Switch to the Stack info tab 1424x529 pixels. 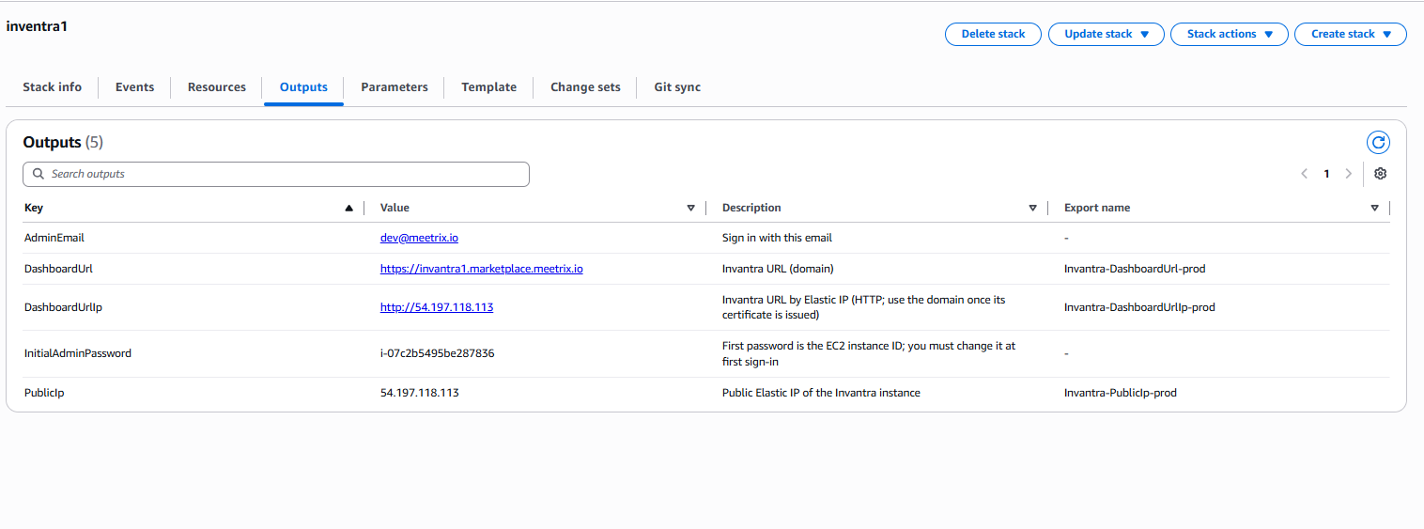pyautogui.click(x=53, y=87)
